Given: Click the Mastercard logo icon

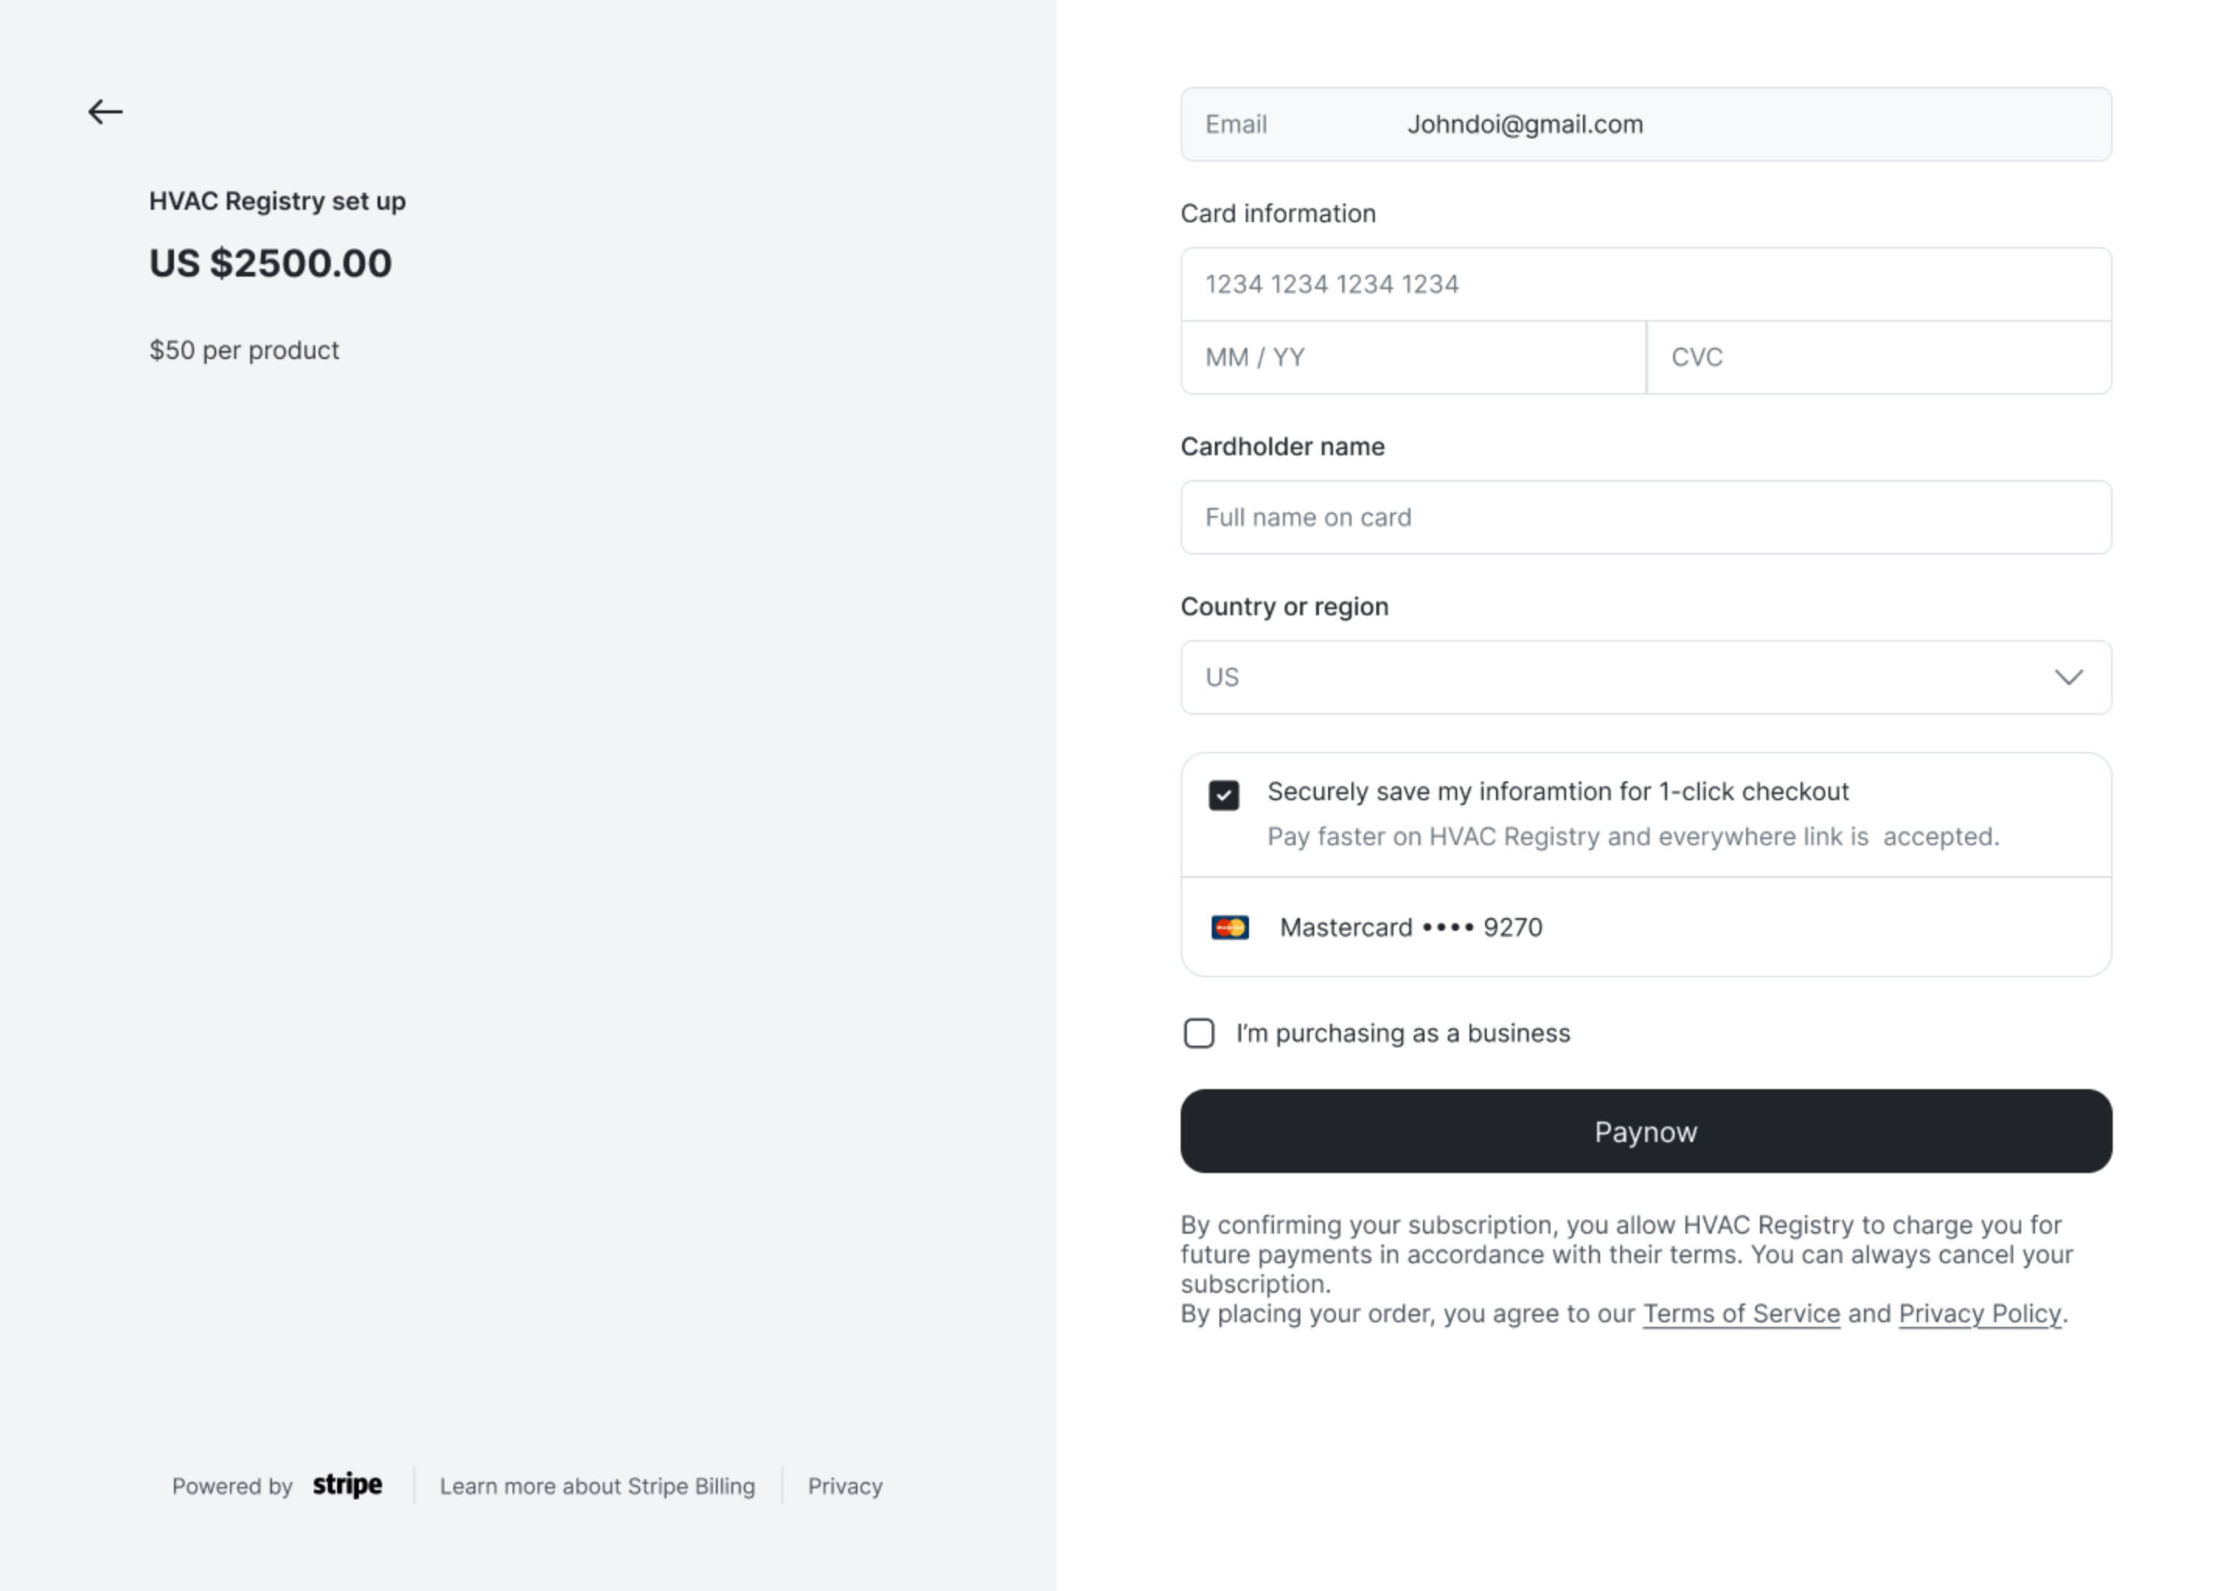Looking at the screenshot, I should [x=1229, y=927].
